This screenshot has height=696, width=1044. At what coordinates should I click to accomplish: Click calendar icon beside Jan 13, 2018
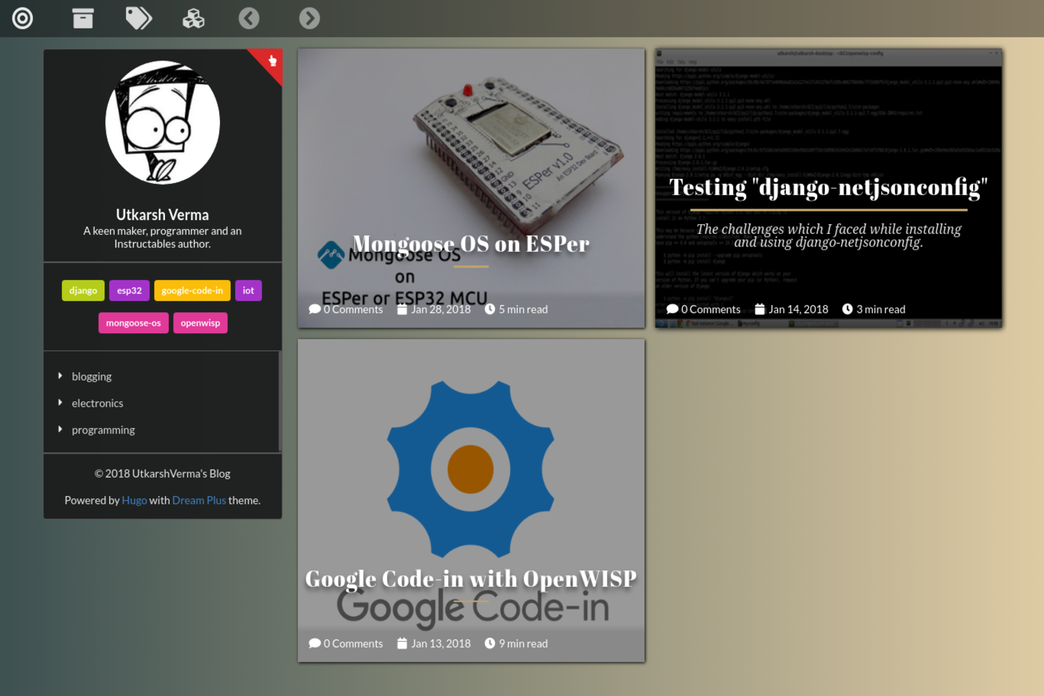tap(402, 643)
